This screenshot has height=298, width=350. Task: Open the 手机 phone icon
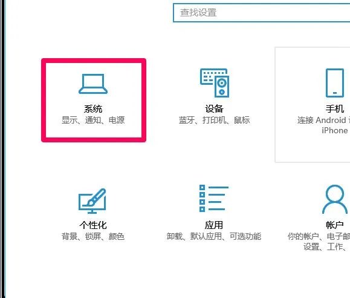tap(335, 83)
